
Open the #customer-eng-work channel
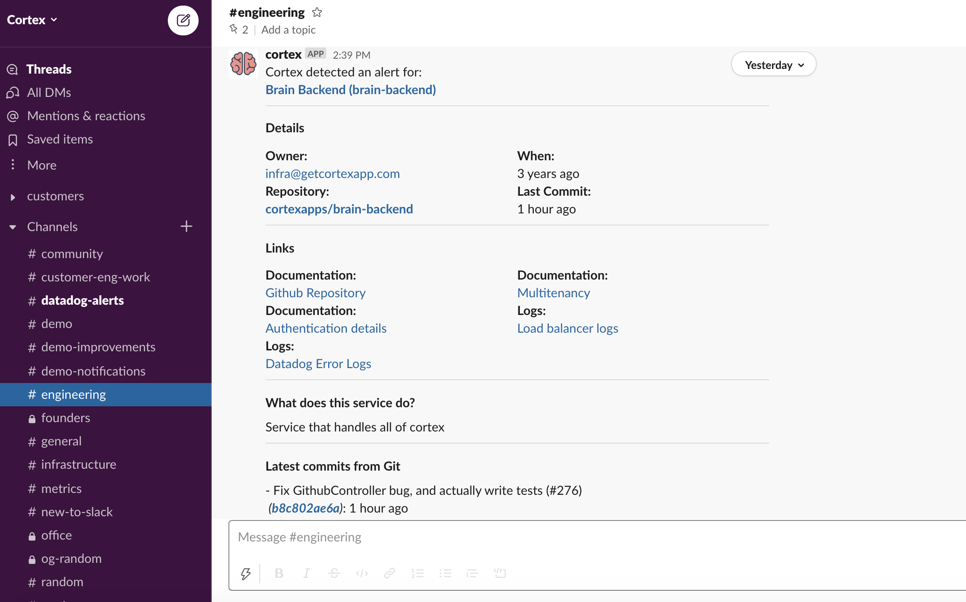tap(105, 277)
